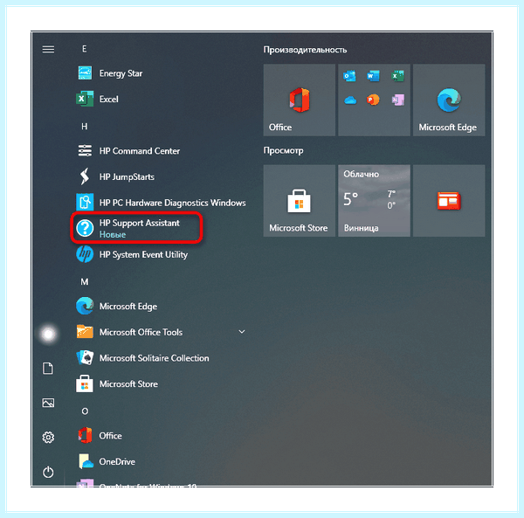Click the letter H group header
Screen dimensions: 524x518
coord(84,127)
